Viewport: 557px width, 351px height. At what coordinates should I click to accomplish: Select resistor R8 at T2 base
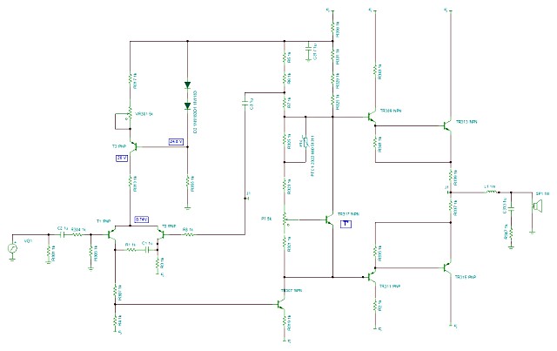click(x=188, y=234)
